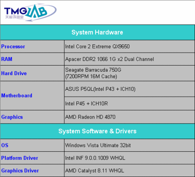Image resolution: width=195 pixels, height=177 pixels.
Task: Click the Hard Drive label
Action: [x=14, y=73]
